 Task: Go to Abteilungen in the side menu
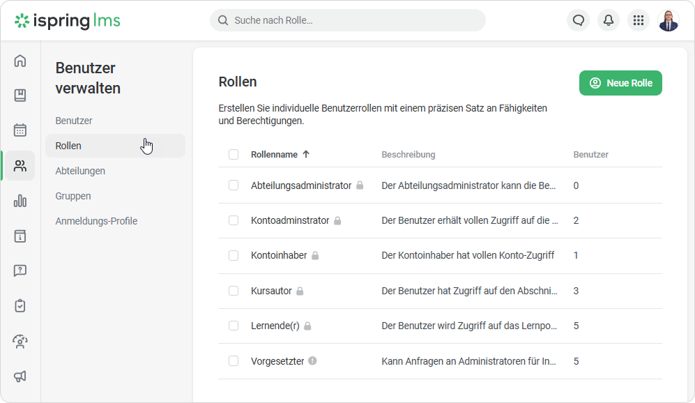point(80,171)
